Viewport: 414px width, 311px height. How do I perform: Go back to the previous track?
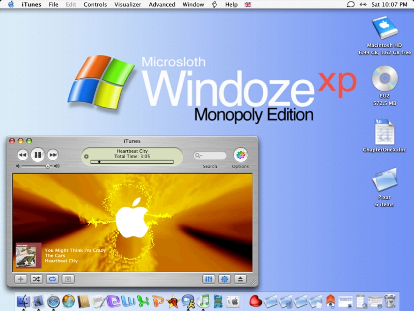coord(22,154)
